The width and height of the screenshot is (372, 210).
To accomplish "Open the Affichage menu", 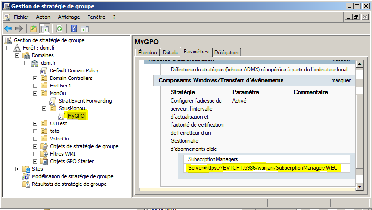I will click(x=69, y=17).
